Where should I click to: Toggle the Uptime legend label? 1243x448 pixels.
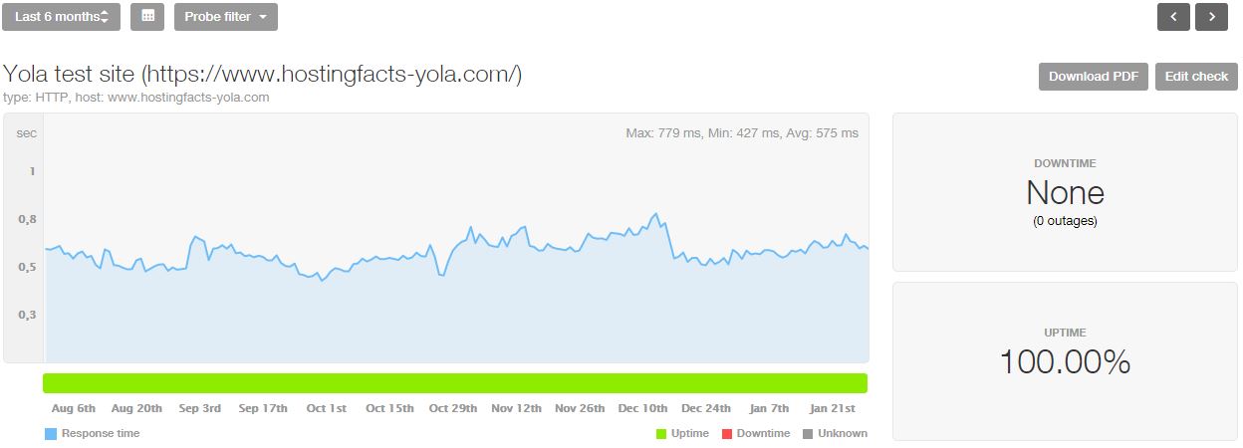[x=691, y=434]
